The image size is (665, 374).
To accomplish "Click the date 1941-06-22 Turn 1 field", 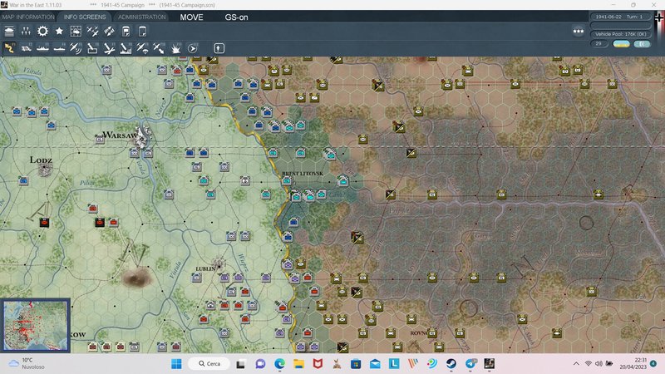I will tap(618, 17).
